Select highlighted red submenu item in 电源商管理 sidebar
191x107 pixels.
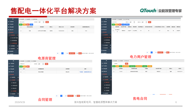pyautogui.click(x=14, y=43)
